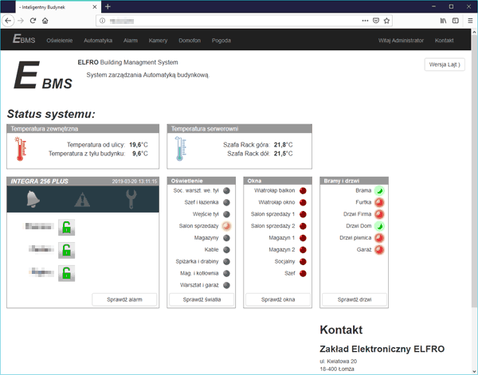This screenshot has width=478, height=375.
Task: Click the browser address bar
Action: coord(231,20)
